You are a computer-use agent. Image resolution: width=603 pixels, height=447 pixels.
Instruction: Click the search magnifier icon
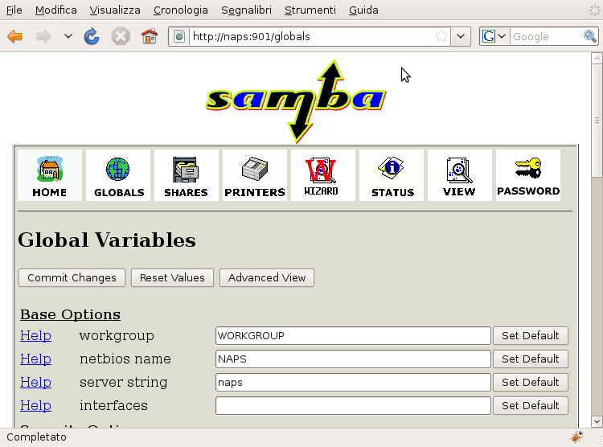click(x=589, y=36)
